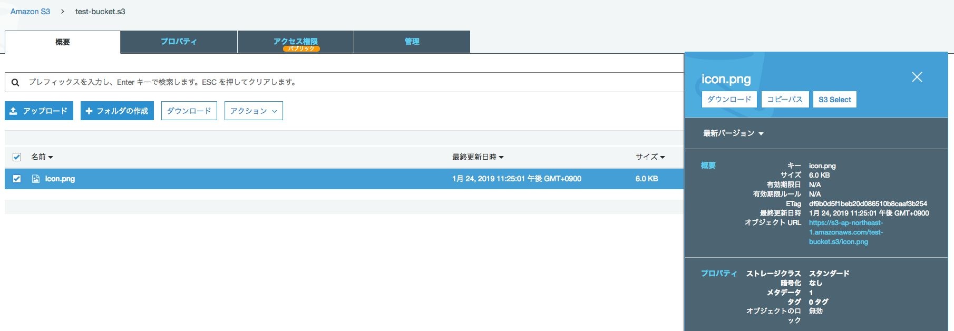954x331 pixels.
Task: Open 概要 section link in detail panel
Action: click(708, 166)
